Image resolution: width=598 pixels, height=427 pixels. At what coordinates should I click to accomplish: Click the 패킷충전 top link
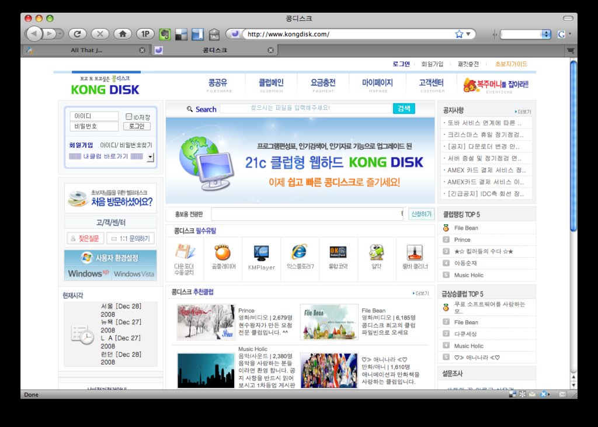point(468,64)
